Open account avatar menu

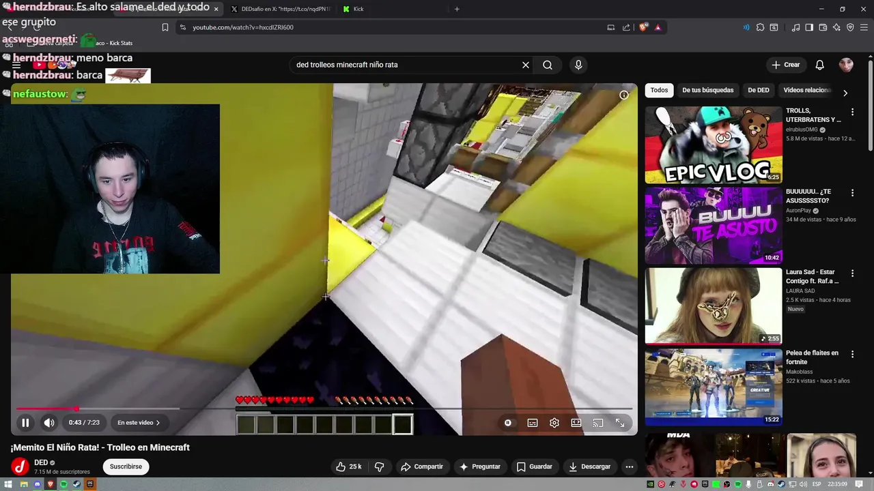click(x=847, y=65)
